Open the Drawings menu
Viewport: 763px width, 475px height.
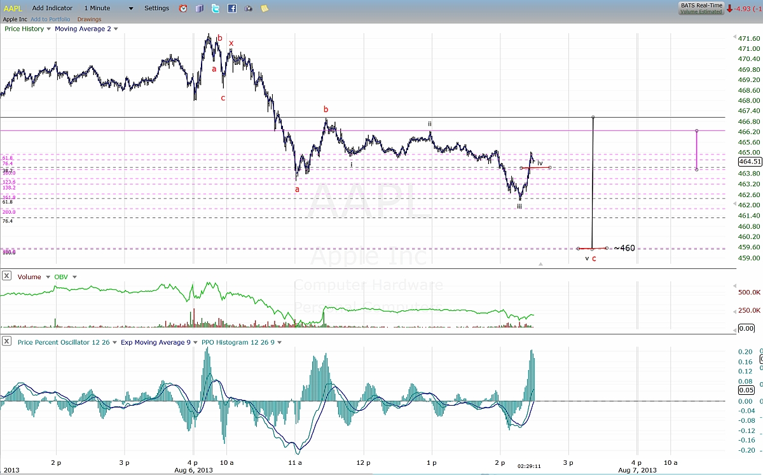click(89, 20)
